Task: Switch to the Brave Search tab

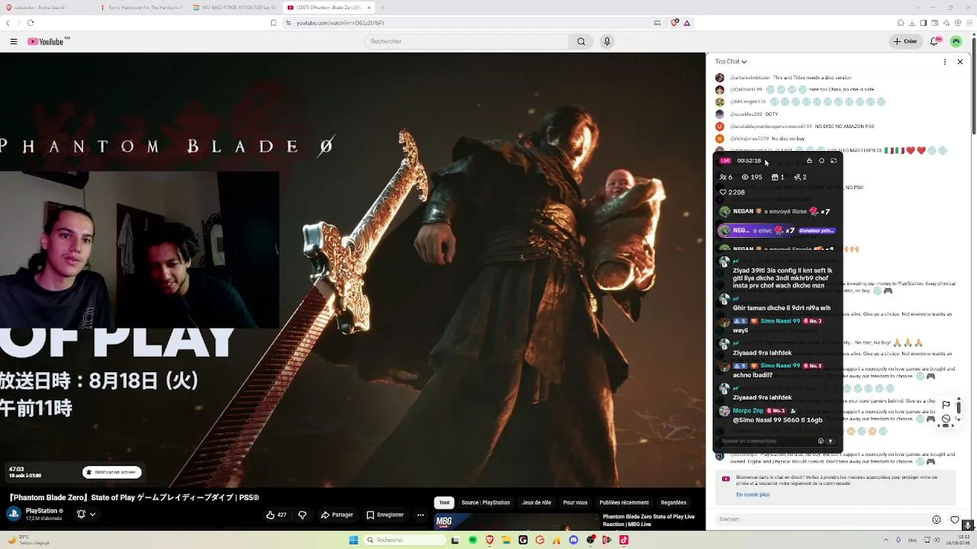Action: [x=47, y=8]
